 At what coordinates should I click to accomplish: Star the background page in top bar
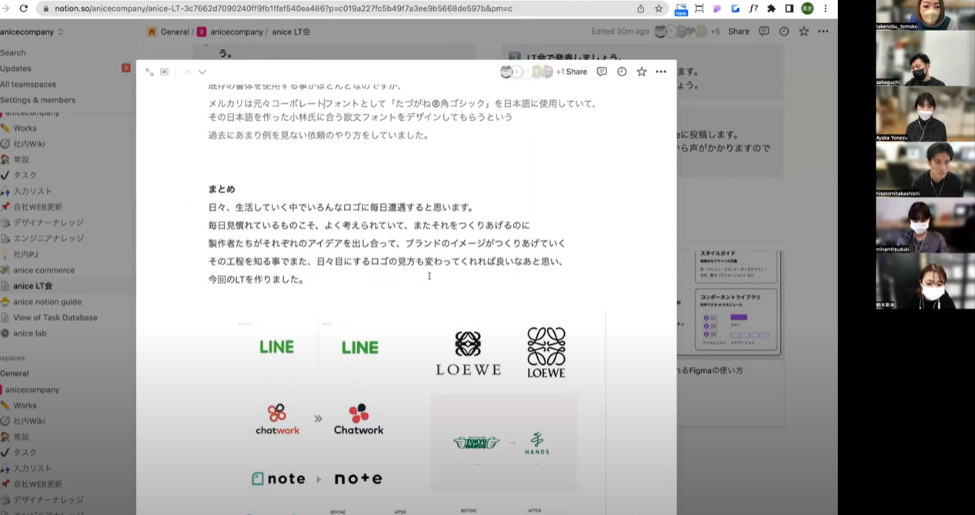click(804, 32)
